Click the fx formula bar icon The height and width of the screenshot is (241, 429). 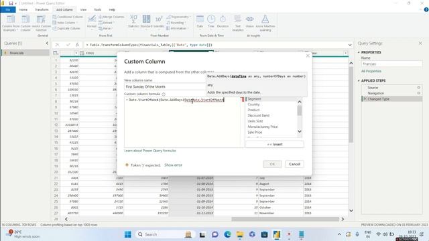point(77,45)
